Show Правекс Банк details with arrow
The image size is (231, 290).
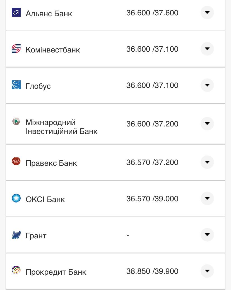[207, 162]
